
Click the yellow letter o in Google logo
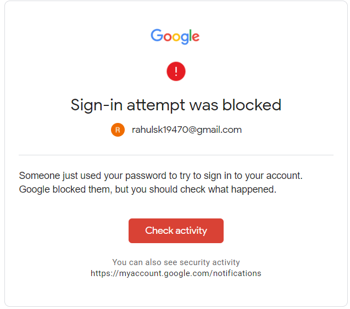[x=176, y=38]
